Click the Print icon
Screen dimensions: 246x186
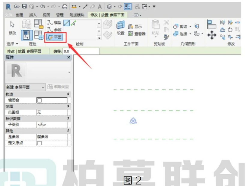[65, 7]
